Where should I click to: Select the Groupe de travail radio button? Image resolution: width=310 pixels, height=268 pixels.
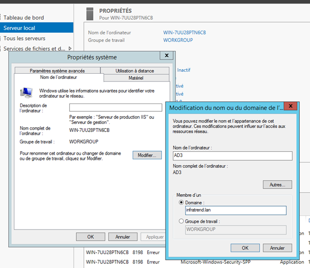click(180, 221)
